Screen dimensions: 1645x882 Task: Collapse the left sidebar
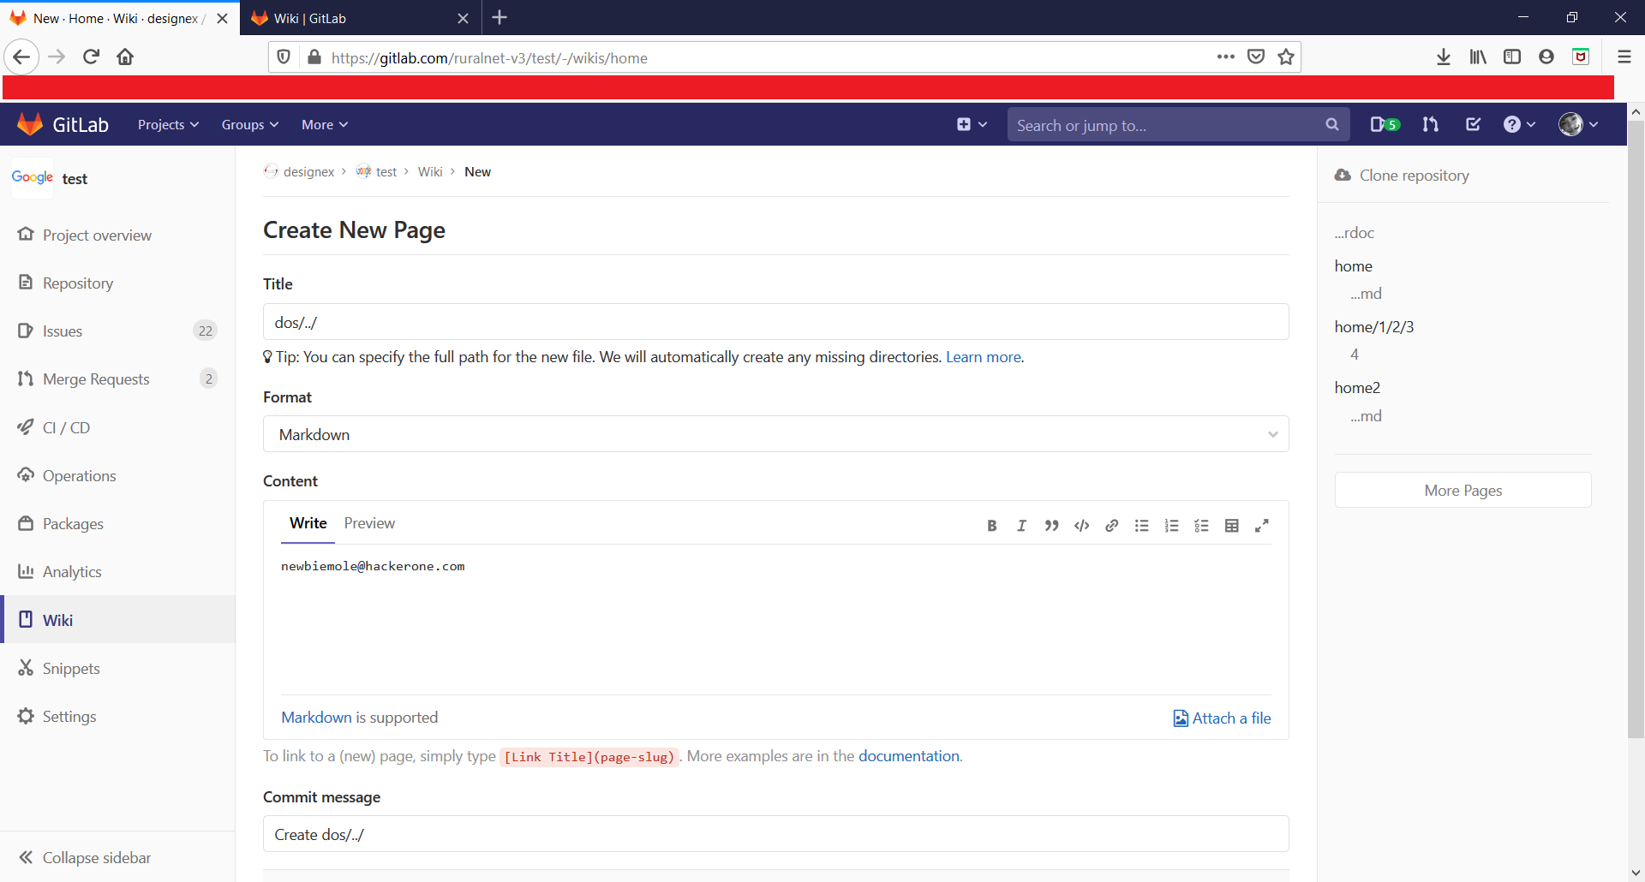[85, 857]
